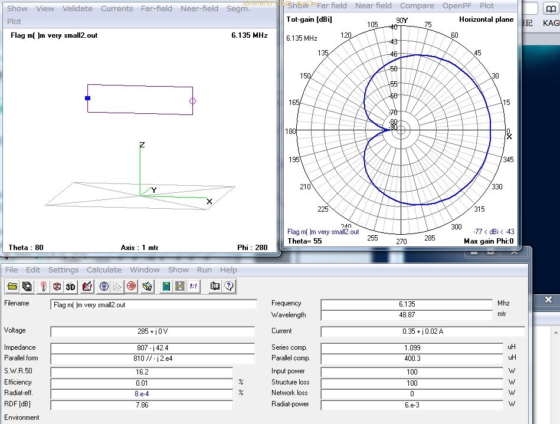This screenshot has height=424, width=560.
Task: Click the wireframe cube toolbar icon
Action: 57,286
